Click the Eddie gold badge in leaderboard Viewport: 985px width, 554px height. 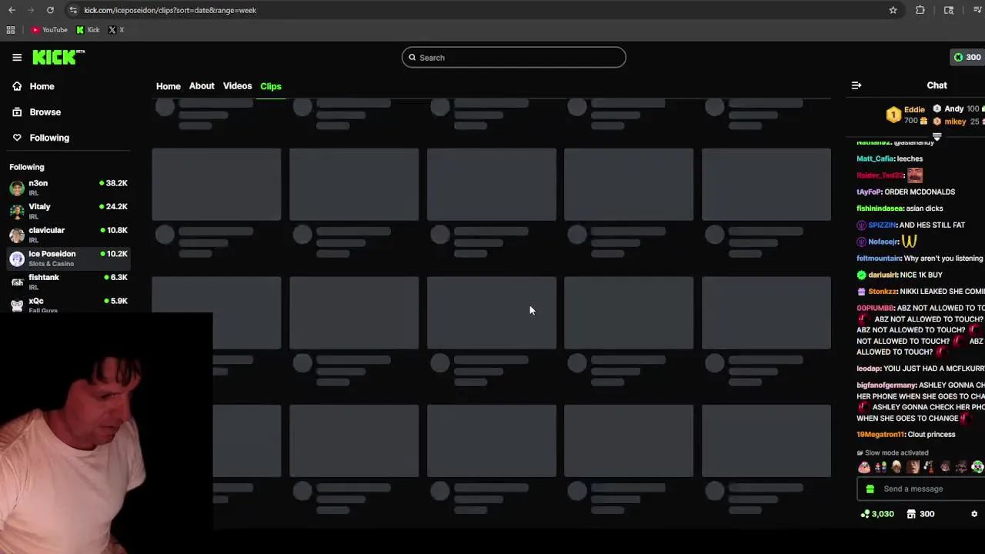click(893, 115)
